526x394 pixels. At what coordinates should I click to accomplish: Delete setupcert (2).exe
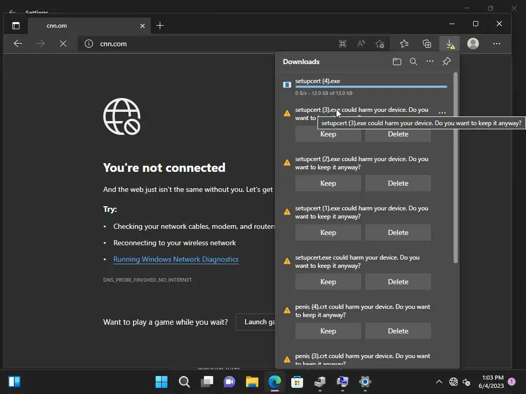398,183
